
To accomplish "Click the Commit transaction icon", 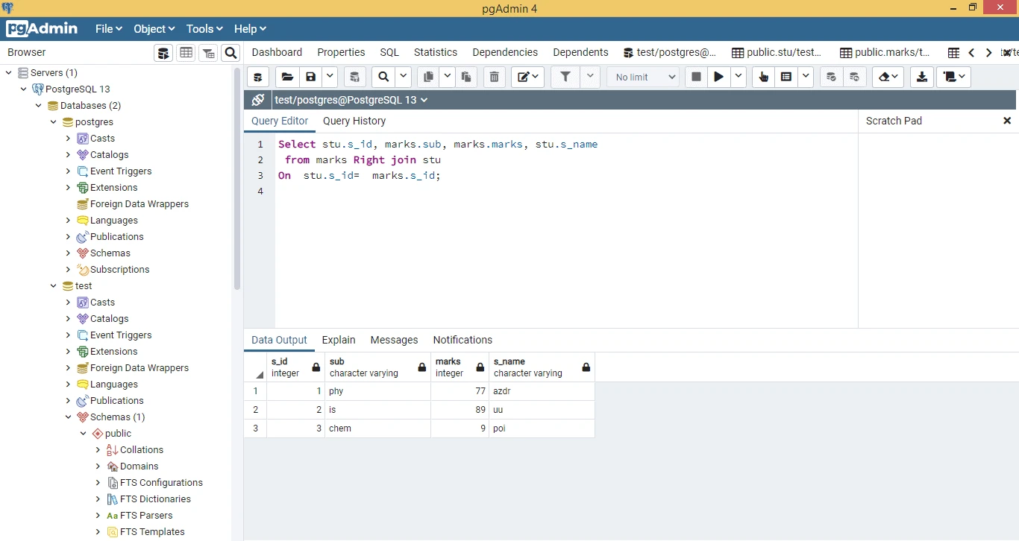I will [831, 77].
